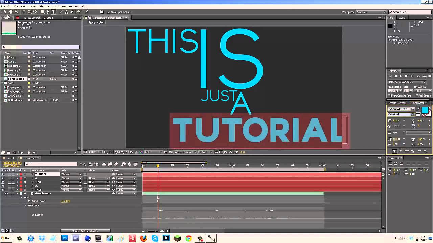Select the Brush tool

(61, 12)
